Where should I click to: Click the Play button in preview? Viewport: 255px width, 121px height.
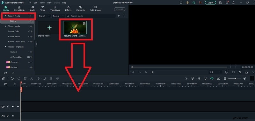(146, 72)
